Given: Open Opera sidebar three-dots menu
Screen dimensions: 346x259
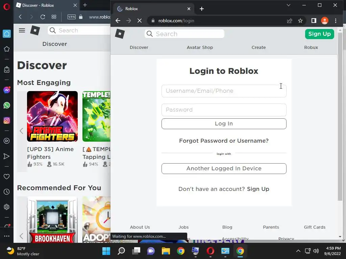Looking at the screenshot, I should [x=7, y=236].
